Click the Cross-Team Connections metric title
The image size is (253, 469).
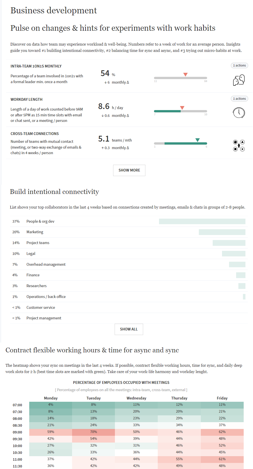[35, 134]
